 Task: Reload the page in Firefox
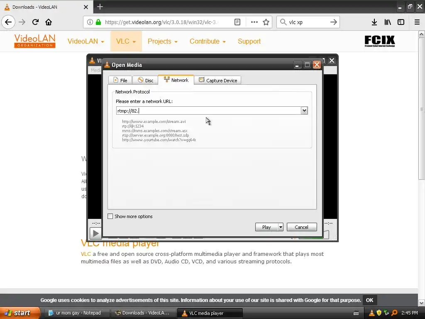point(35,22)
